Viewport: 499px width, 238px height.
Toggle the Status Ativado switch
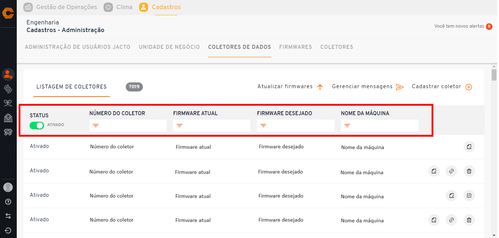(x=37, y=125)
